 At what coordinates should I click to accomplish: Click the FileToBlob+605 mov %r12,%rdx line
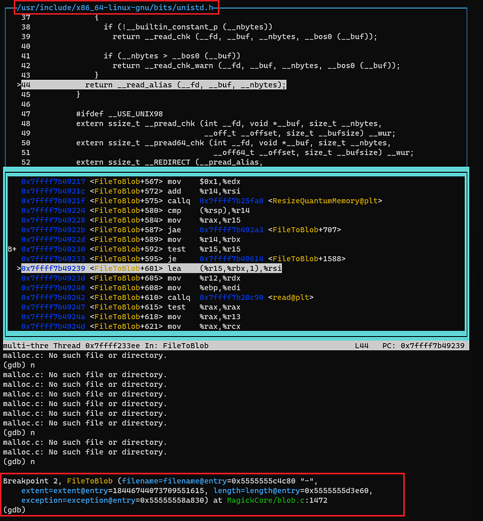click(x=131, y=278)
